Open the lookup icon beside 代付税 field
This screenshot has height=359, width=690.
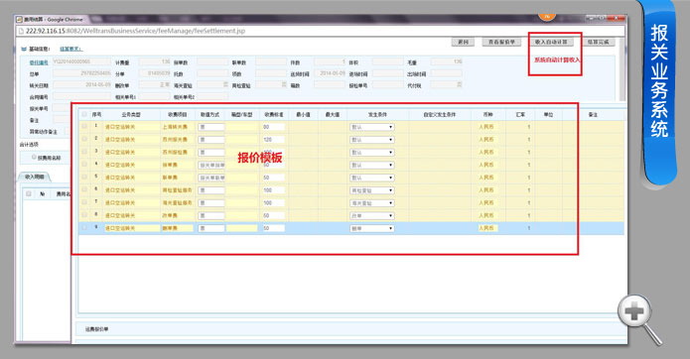pos(460,85)
